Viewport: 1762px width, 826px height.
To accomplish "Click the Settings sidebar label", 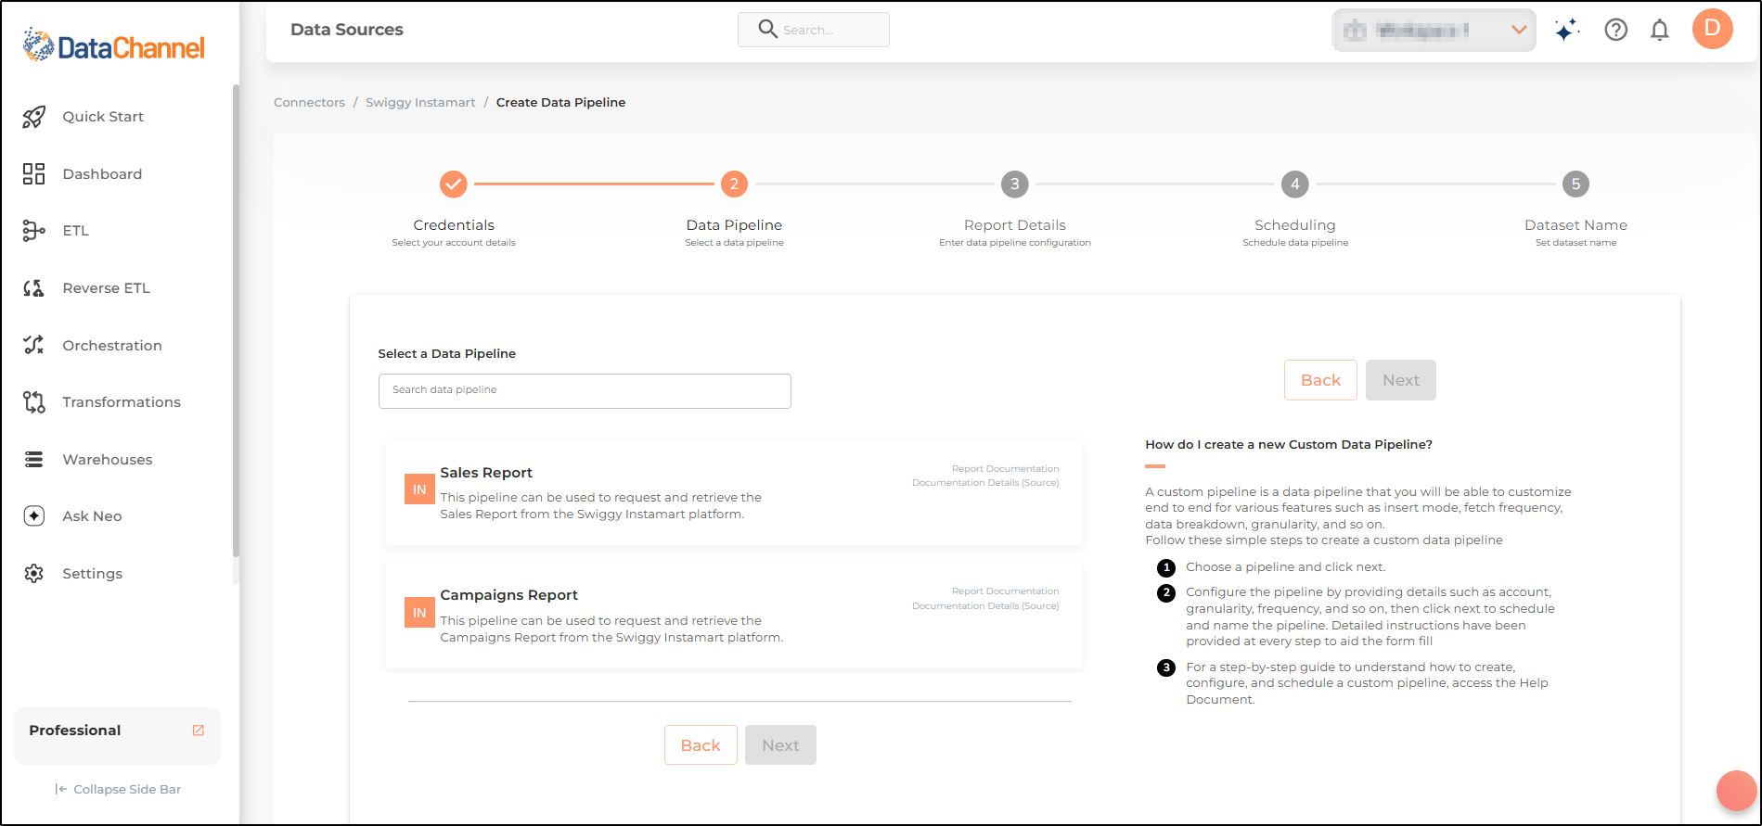I will [92, 574].
